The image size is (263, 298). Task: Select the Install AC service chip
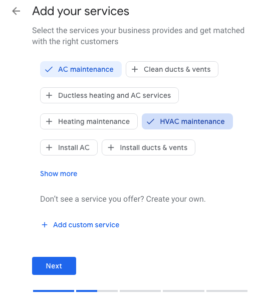click(x=69, y=147)
